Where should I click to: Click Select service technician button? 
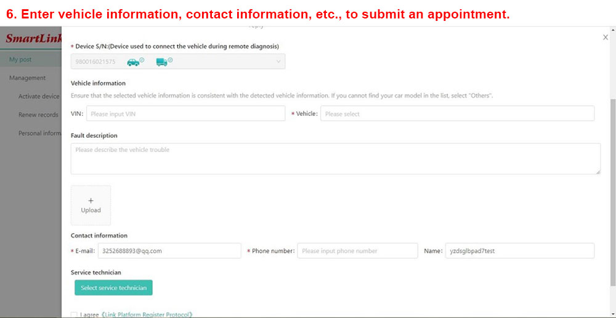(x=113, y=288)
